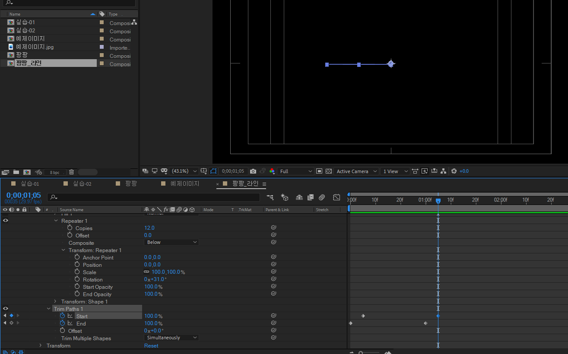Expand the layer Transform group

tap(41, 345)
